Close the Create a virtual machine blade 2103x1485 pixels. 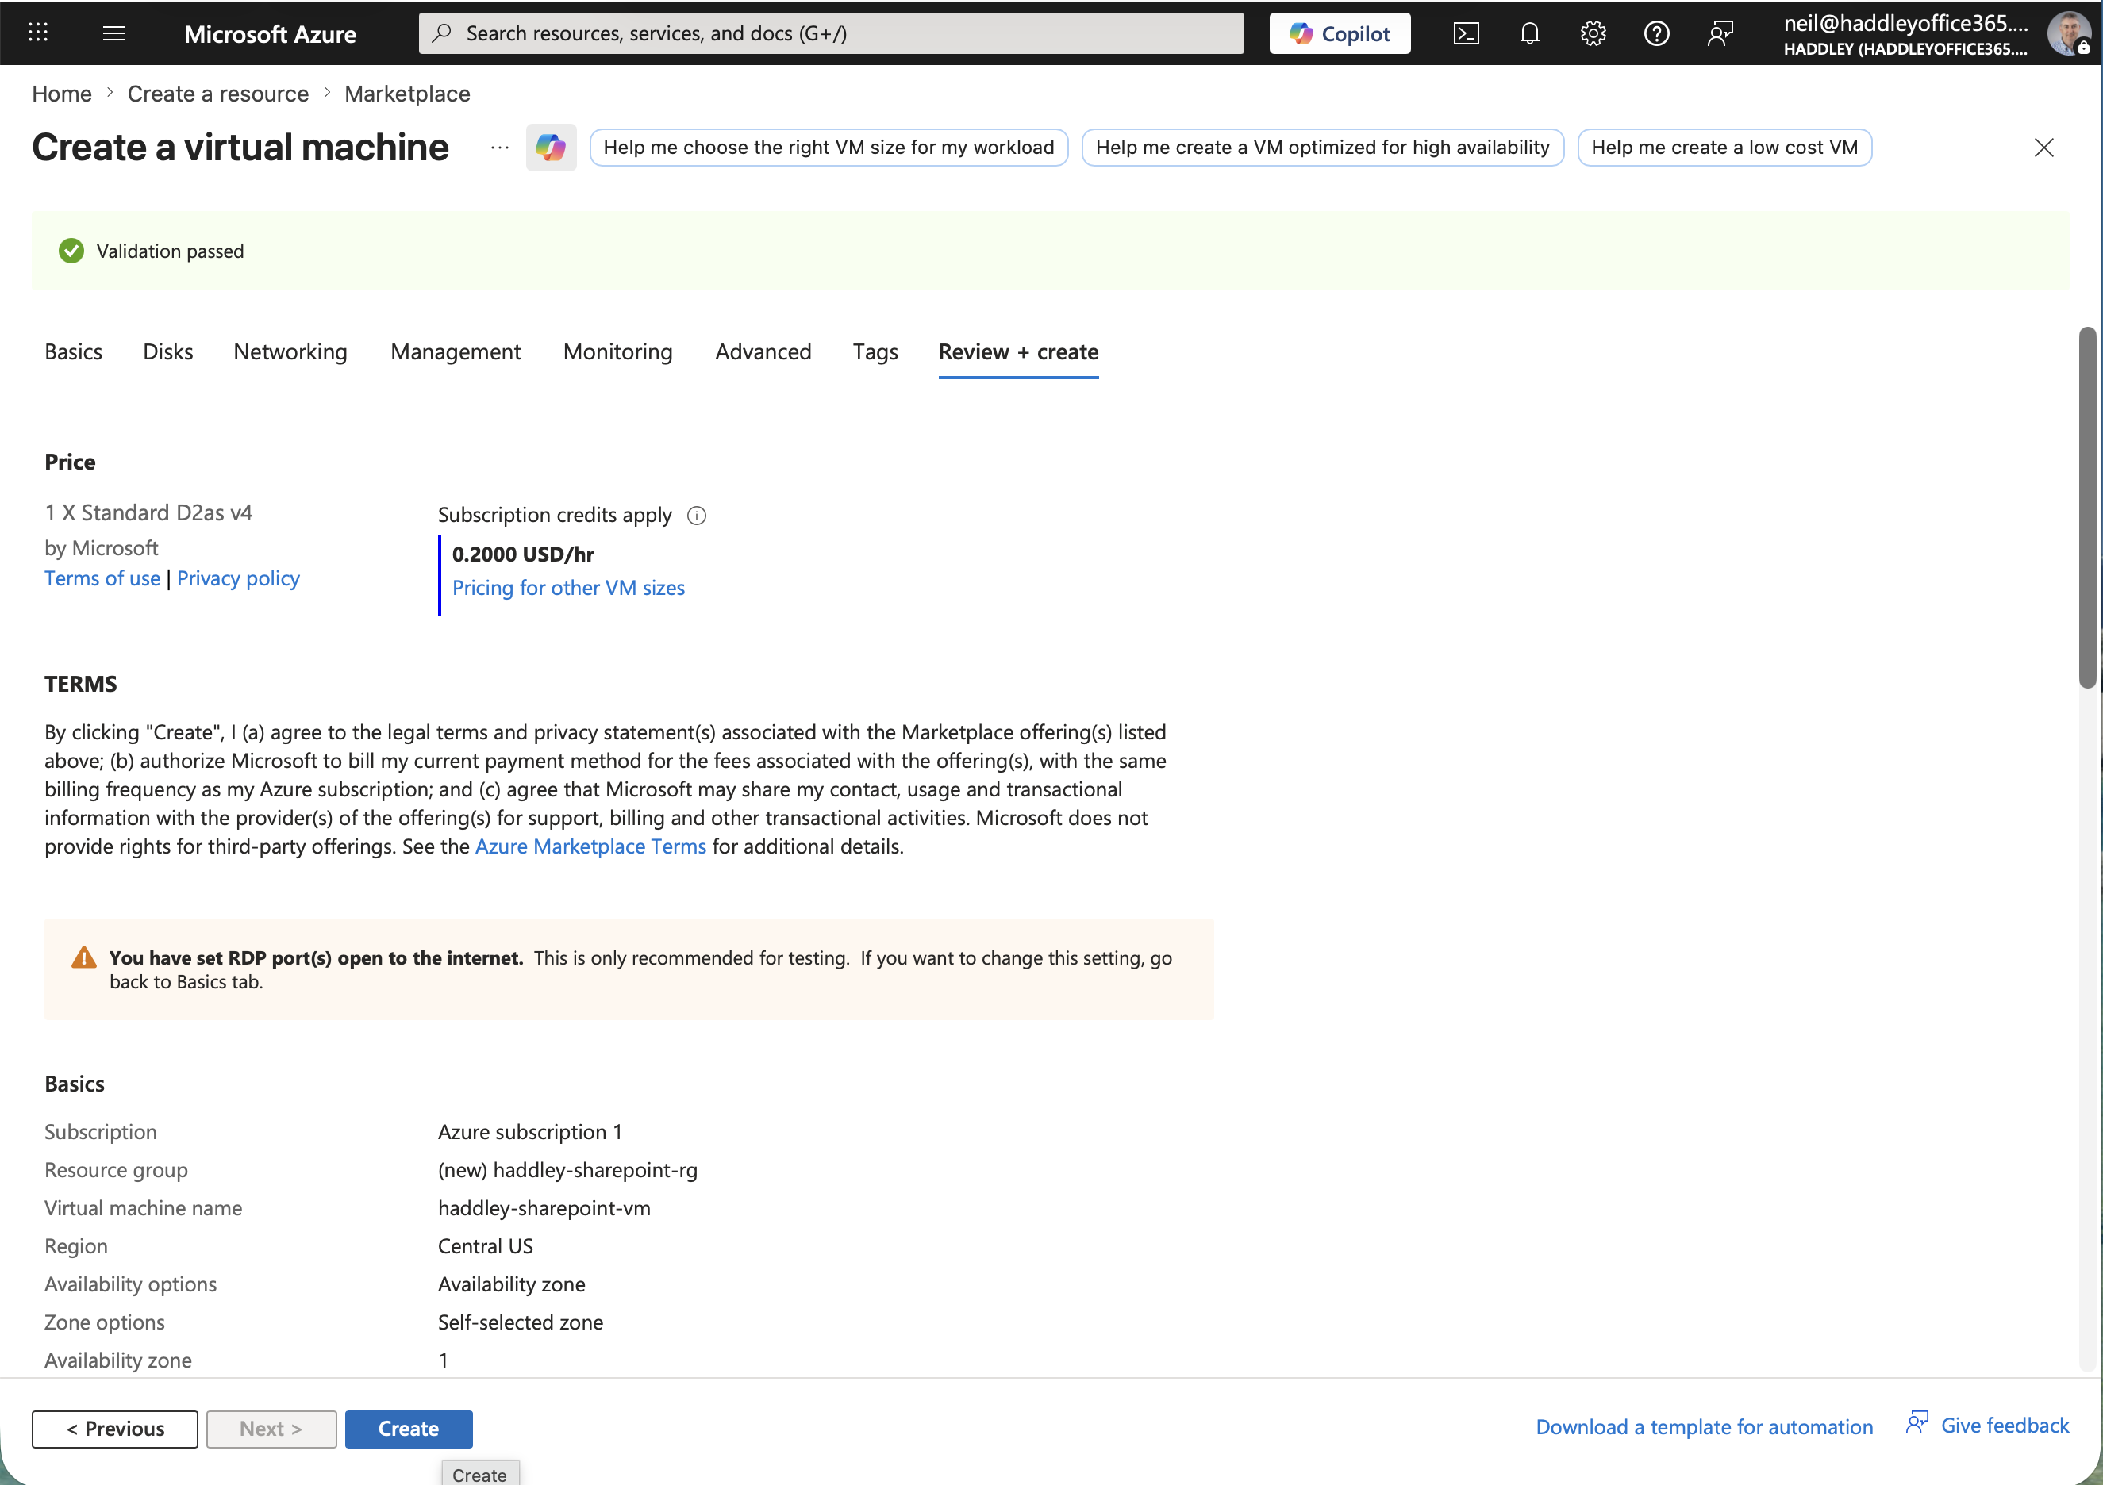(x=2043, y=148)
